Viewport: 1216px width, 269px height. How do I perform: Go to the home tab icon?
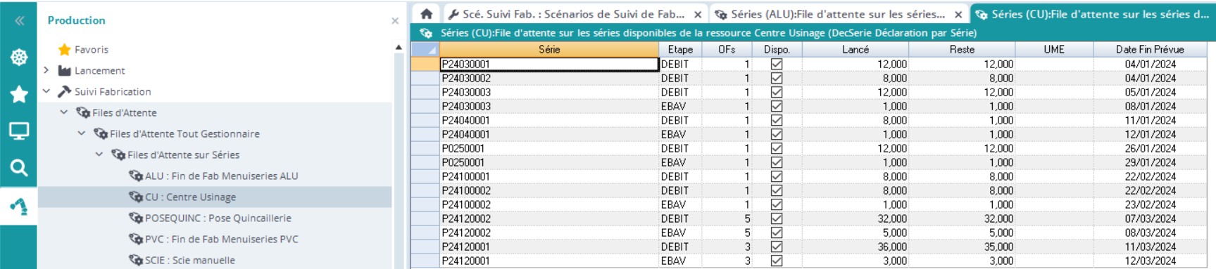427,14
